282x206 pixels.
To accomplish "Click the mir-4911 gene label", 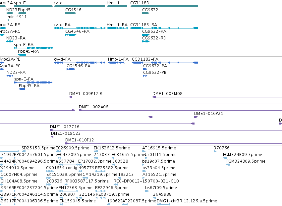I will pos(17,17).
